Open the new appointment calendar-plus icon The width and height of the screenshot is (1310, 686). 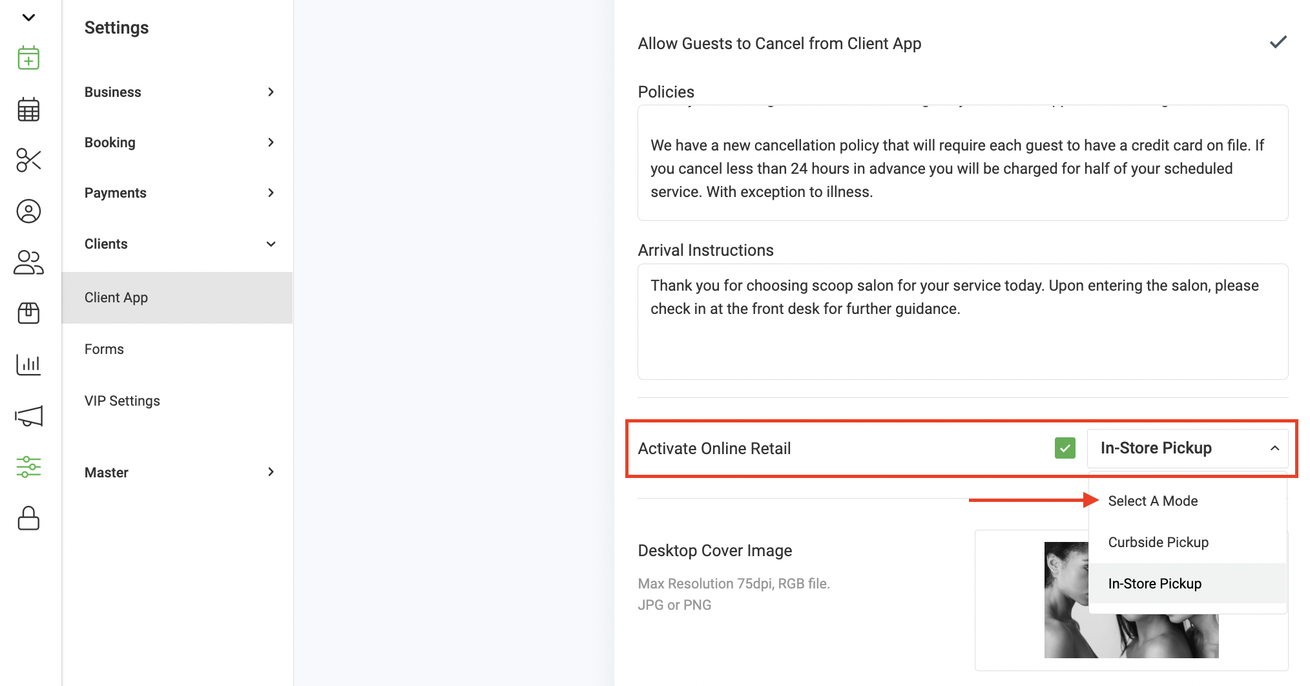pos(28,58)
